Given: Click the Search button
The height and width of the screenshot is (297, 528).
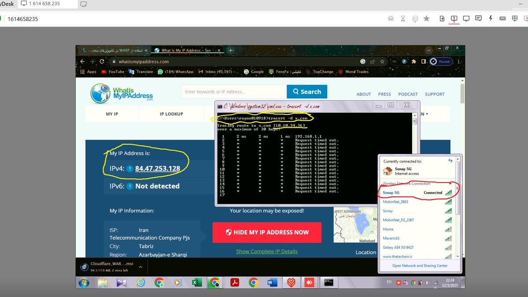Looking at the screenshot, I should (307, 92).
